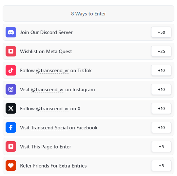Claim the +25 Meta Quest wishlist button
The image size is (177, 176).
coord(161,51)
